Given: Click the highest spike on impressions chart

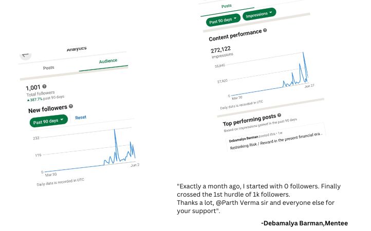Looking at the screenshot, I should pyautogui.click(x=303, y=52).
